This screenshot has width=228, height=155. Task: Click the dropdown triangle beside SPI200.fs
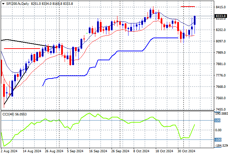(3, 4)
